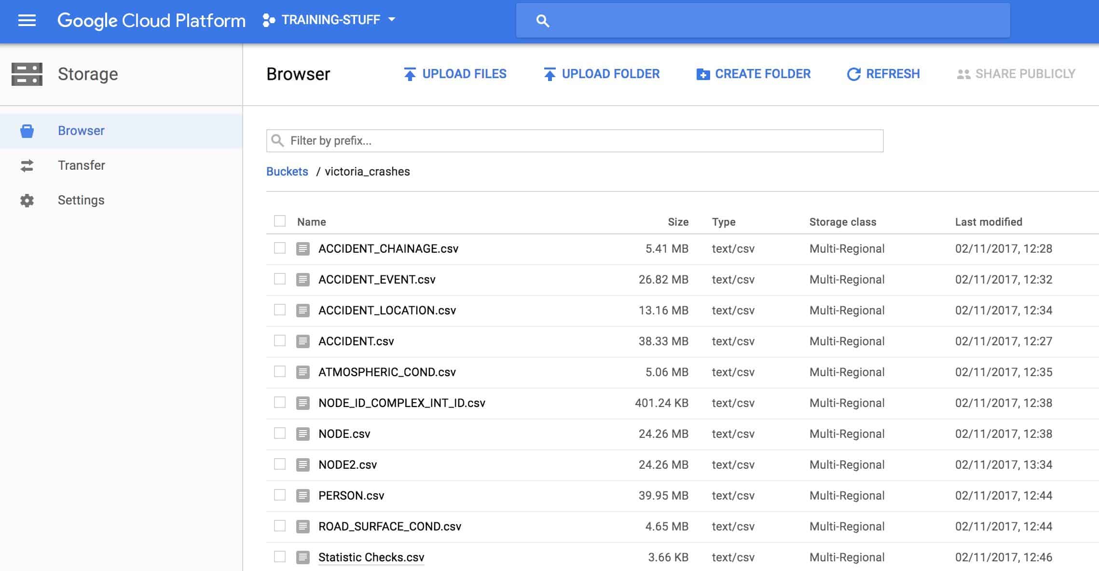1099x571 pixels.
Task: Click the CREATE FOLDER button
Action: click(754, 74)
